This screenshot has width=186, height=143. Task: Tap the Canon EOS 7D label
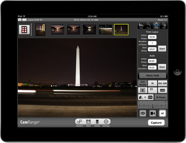35,20
